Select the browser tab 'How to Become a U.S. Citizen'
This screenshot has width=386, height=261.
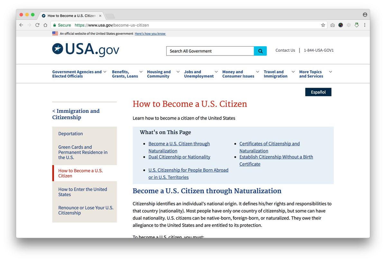[x=71, y=16]
